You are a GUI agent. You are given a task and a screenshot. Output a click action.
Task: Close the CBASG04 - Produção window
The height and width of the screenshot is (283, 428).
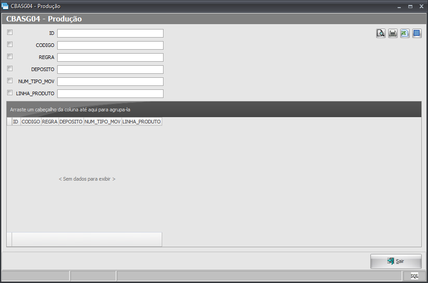(x=421, y=7)
